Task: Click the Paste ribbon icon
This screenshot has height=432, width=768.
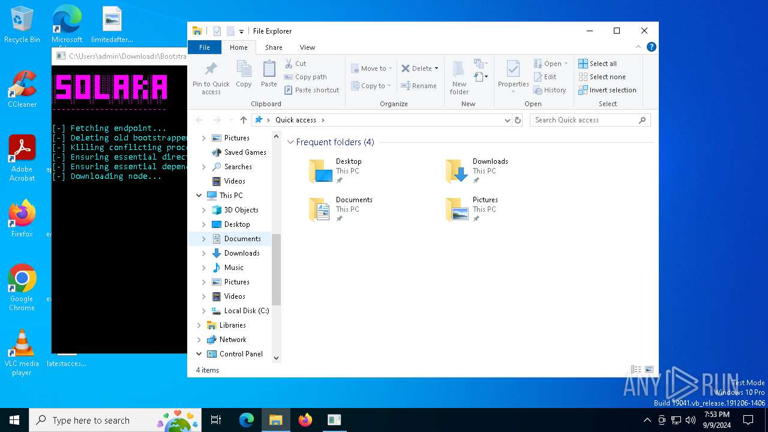Action: point(269,69)
